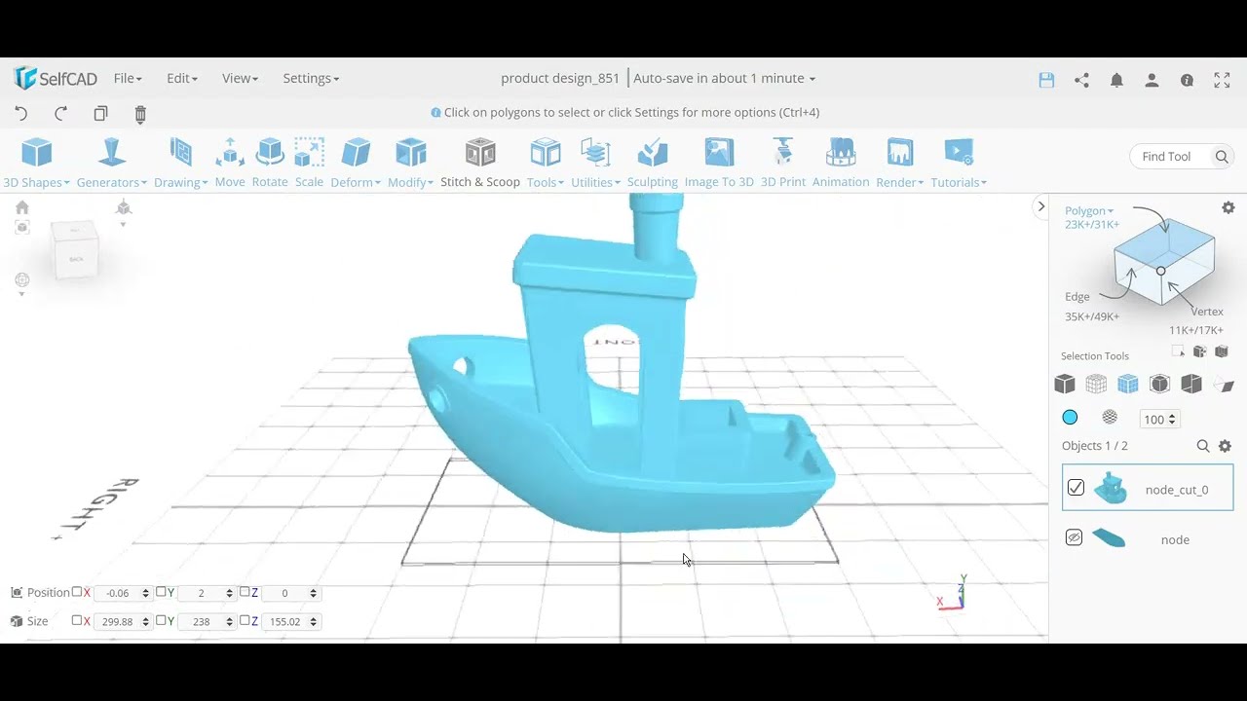Open the Deform dropdown
The width and height of the screenshot is (1247, 701).
(x=356, y=181)
